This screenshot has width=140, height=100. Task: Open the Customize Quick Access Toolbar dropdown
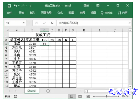(30, 6)
